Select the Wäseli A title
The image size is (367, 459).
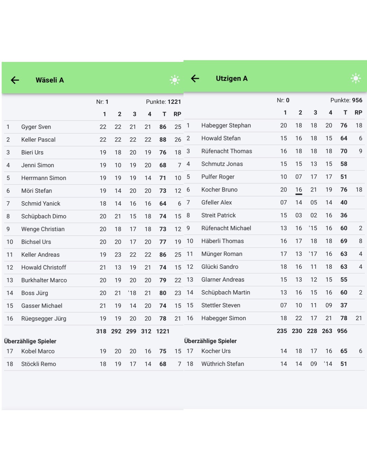(50, 80)
